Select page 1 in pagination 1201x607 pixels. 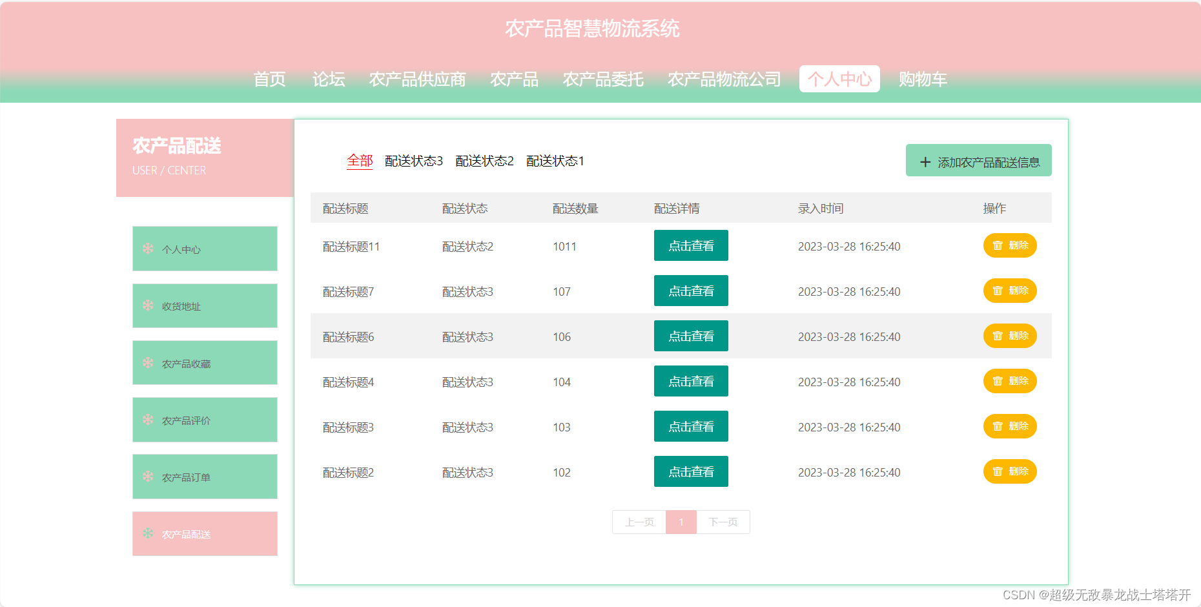[x=681, y=522]
